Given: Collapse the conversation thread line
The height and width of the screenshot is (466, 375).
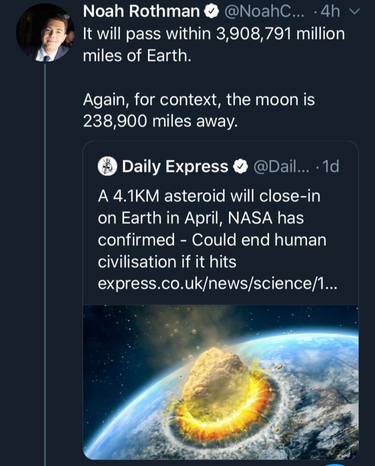Looking at the screenshot, I should [46, 104].
